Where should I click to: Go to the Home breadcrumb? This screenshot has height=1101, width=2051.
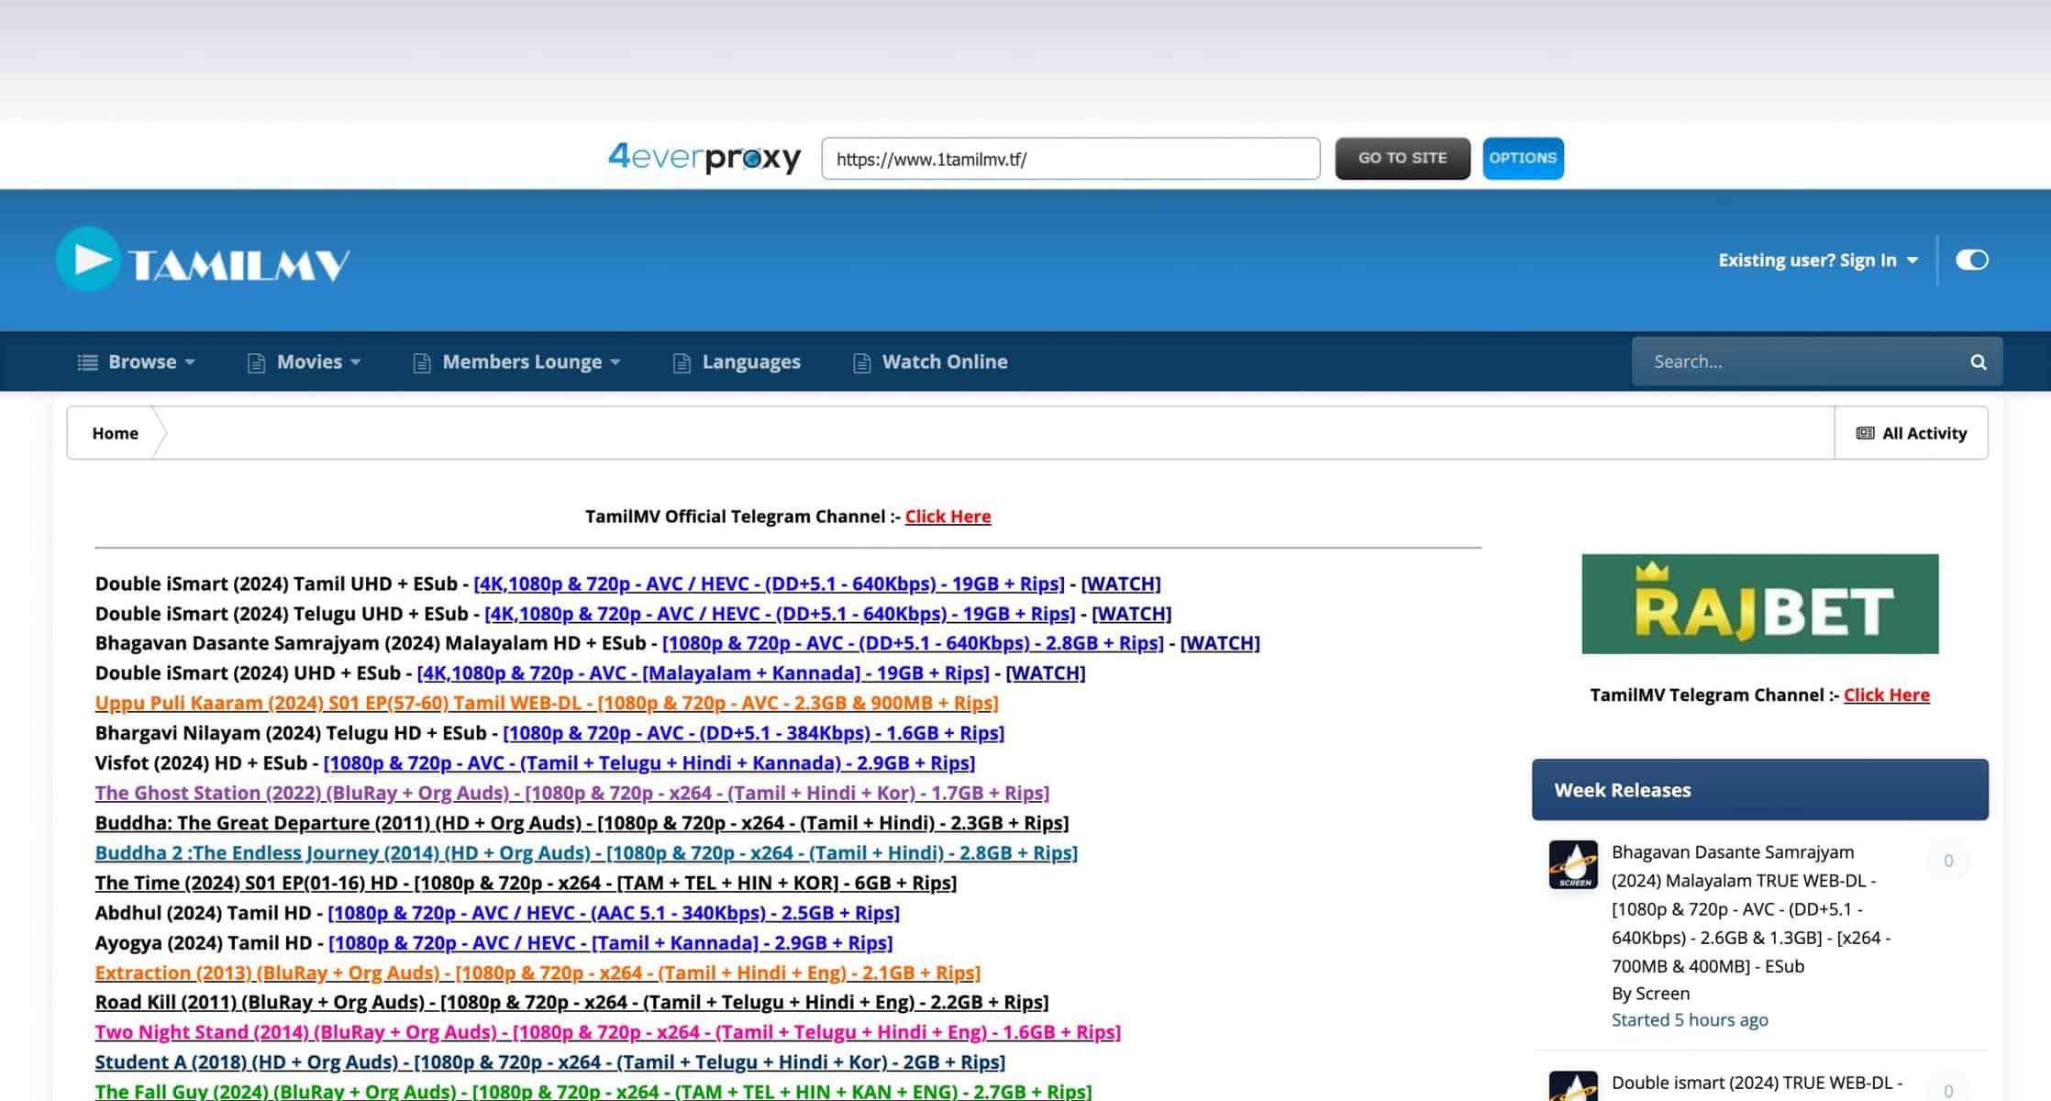coord(115,433)
